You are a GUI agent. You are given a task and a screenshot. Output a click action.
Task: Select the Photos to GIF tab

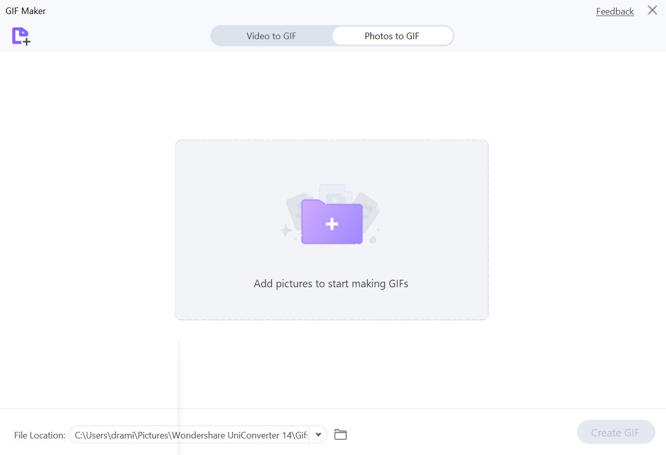[392, 36]
